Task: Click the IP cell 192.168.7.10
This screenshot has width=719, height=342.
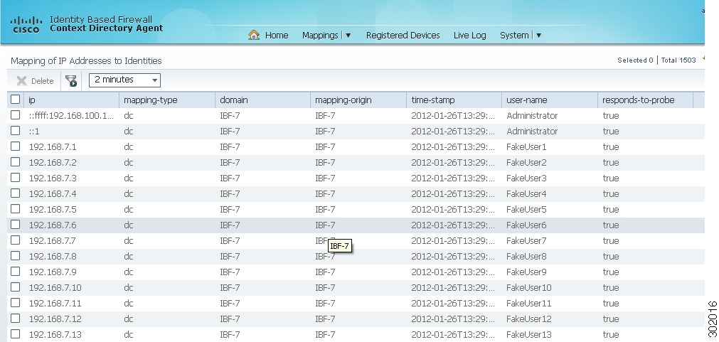Action: click(x=55, y=288)
